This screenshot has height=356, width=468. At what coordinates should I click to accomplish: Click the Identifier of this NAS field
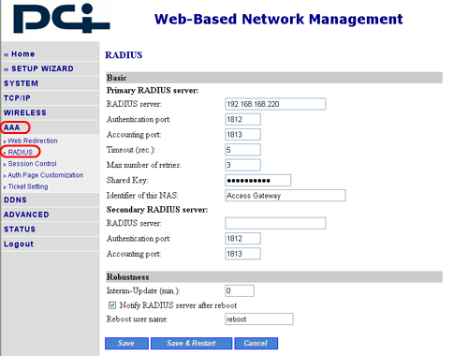pos(285,196)
